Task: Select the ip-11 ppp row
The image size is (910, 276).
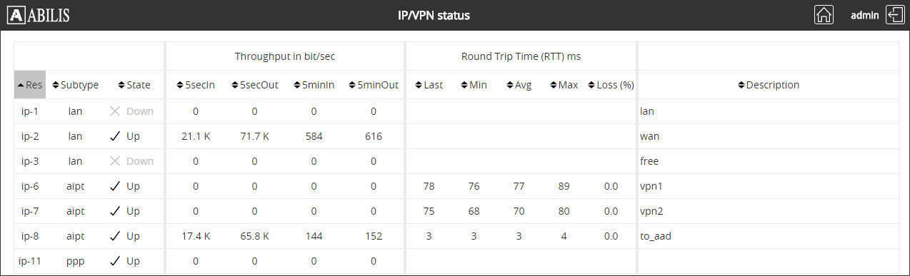Action: click(x=456, y=261)
